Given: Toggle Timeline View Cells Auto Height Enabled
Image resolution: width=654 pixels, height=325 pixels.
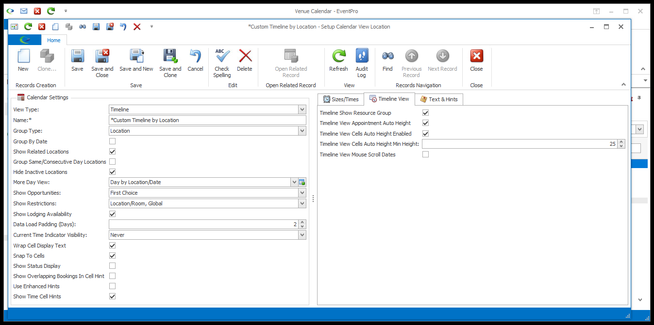Looking at the screenshot, I should click(425, 134).
